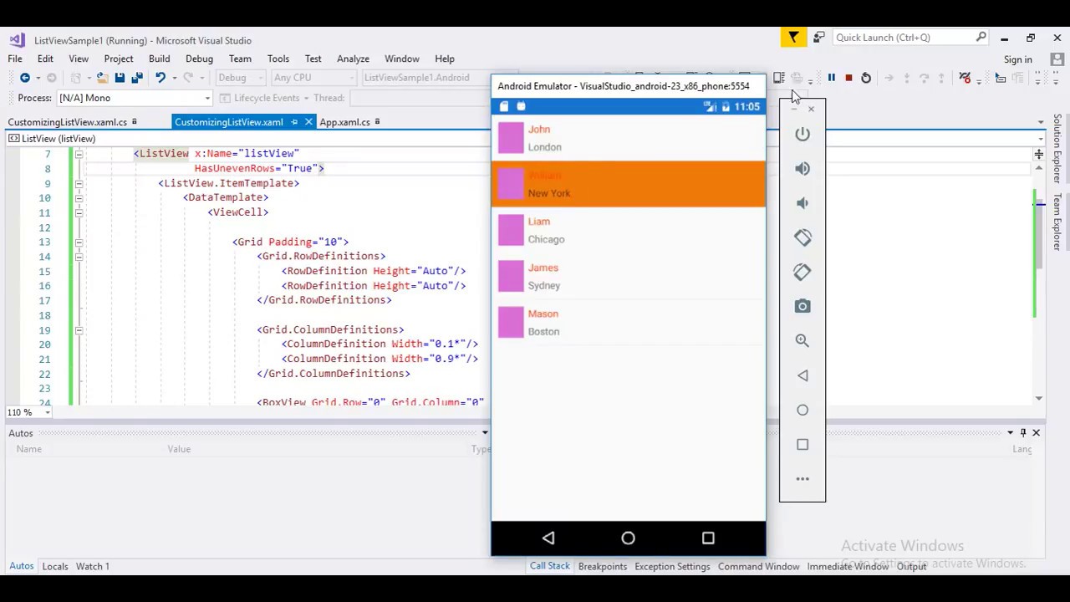Viewport: 1070px width, 602px height.
Task: Switch to the Locals tab
Action: [x=55, y=566]
